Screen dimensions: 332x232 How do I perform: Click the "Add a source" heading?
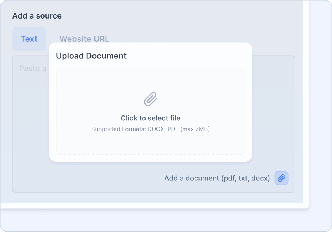click(37, 15)
